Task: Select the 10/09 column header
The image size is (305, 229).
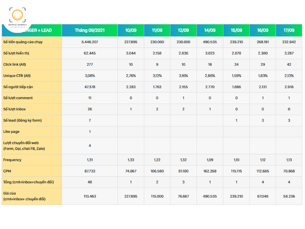Action: [x=131, y=30]
